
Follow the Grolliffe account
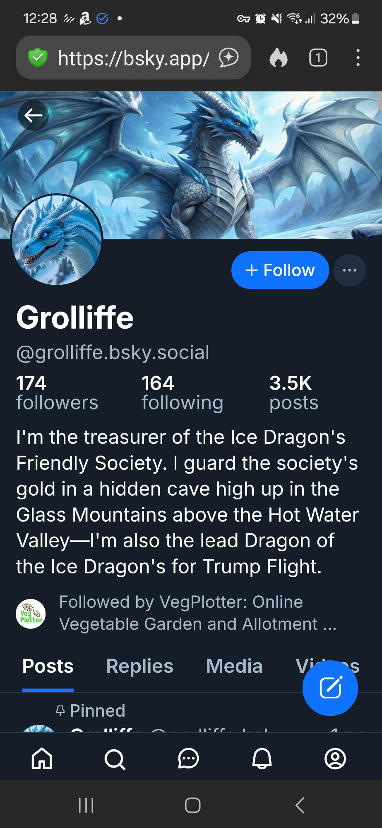tap(280, 270)
